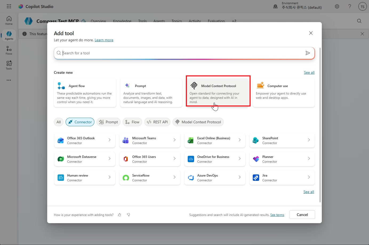The width and height of the screenshot is (369, 245).
Task: Select the Office 365 Outlook connector icon
Action: pos(61,140)
